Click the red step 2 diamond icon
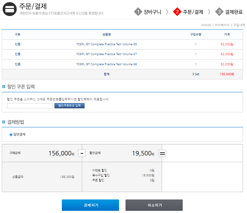Viewport: 247px width, 213px height. coord(177,12)
